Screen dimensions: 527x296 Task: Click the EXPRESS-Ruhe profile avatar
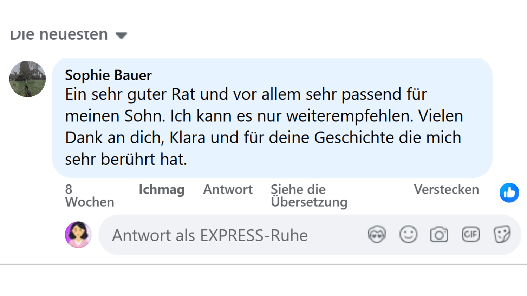pos(78,235)
